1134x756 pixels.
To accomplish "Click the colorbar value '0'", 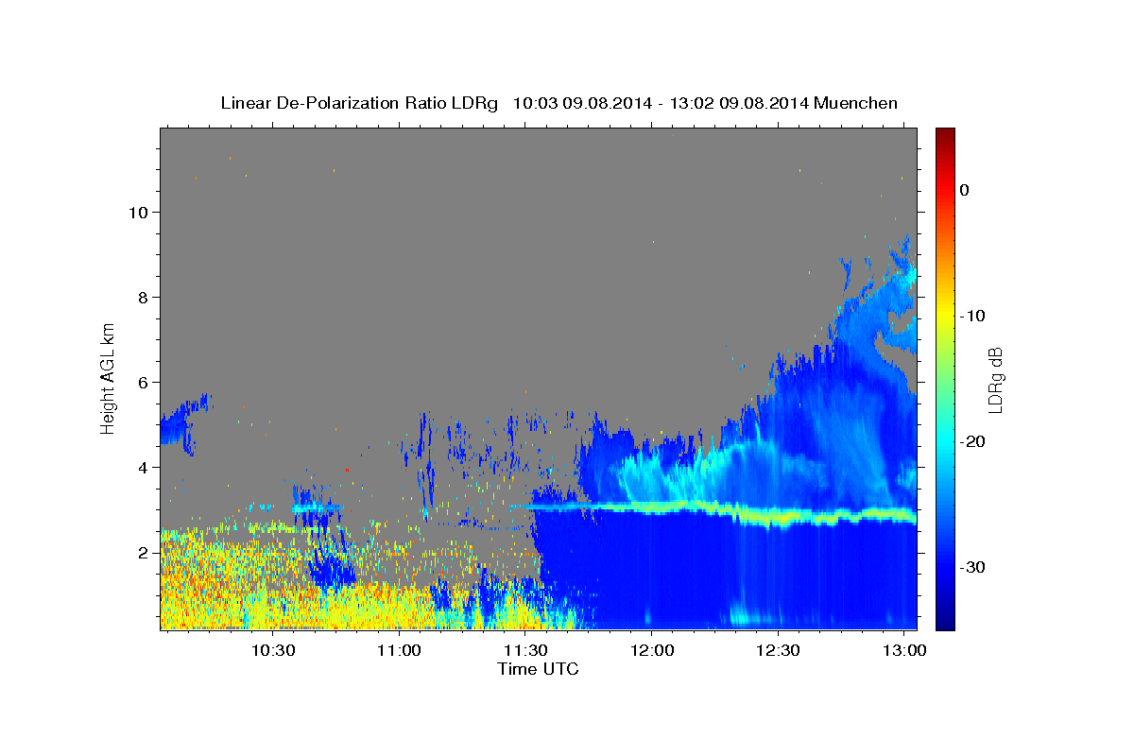I will tap(964, 190).
